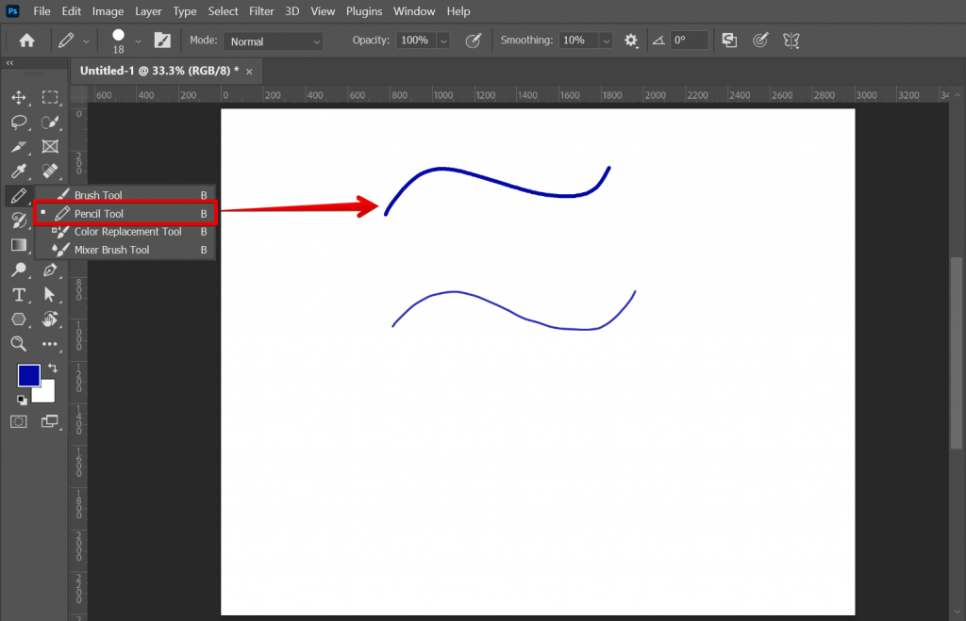Viewport: 966px width, 621px height.
Task: Choose Mixer Brush Tool from flyout
Action: point(111,250)
